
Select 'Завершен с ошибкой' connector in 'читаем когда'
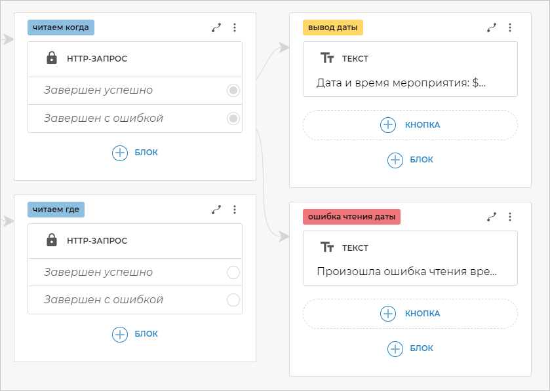[233, 119]
